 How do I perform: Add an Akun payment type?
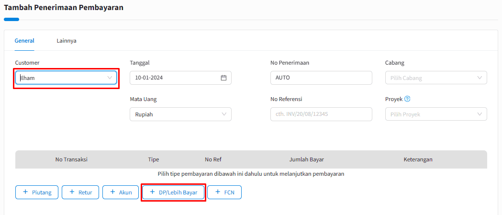pyautogui.click(x=121, y=192)
